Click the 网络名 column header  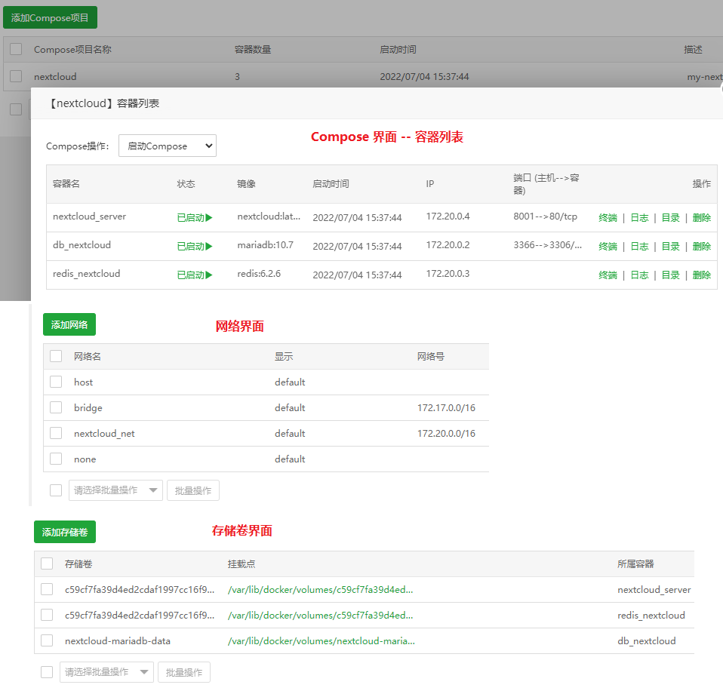click(87, 356)
